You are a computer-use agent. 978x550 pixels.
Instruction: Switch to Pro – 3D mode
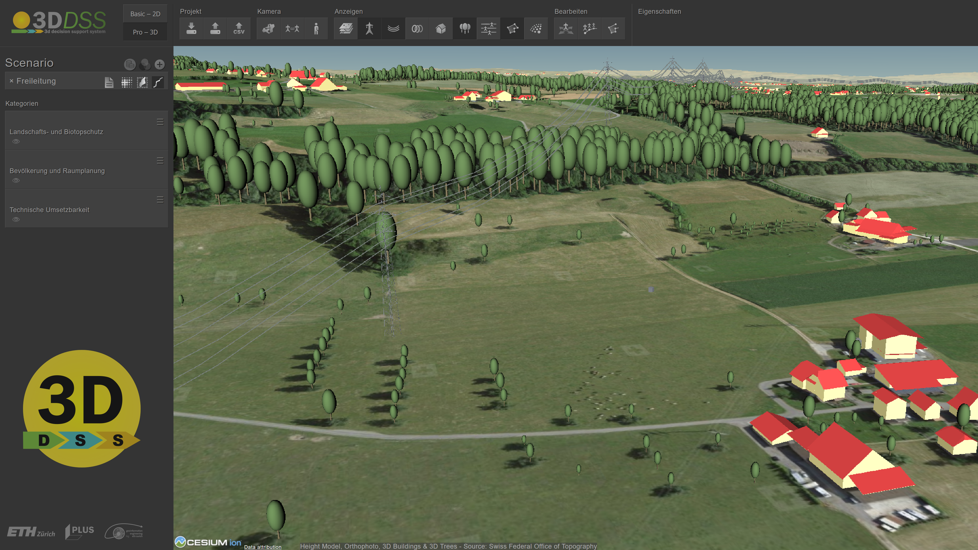coord(145,32)
